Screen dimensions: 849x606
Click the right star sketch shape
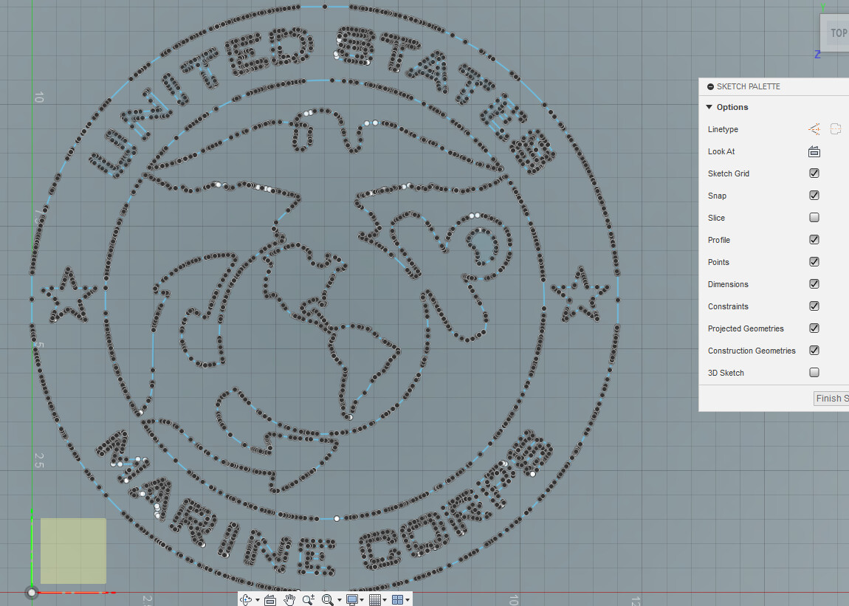pyautogui.click(x=580, y=294)
